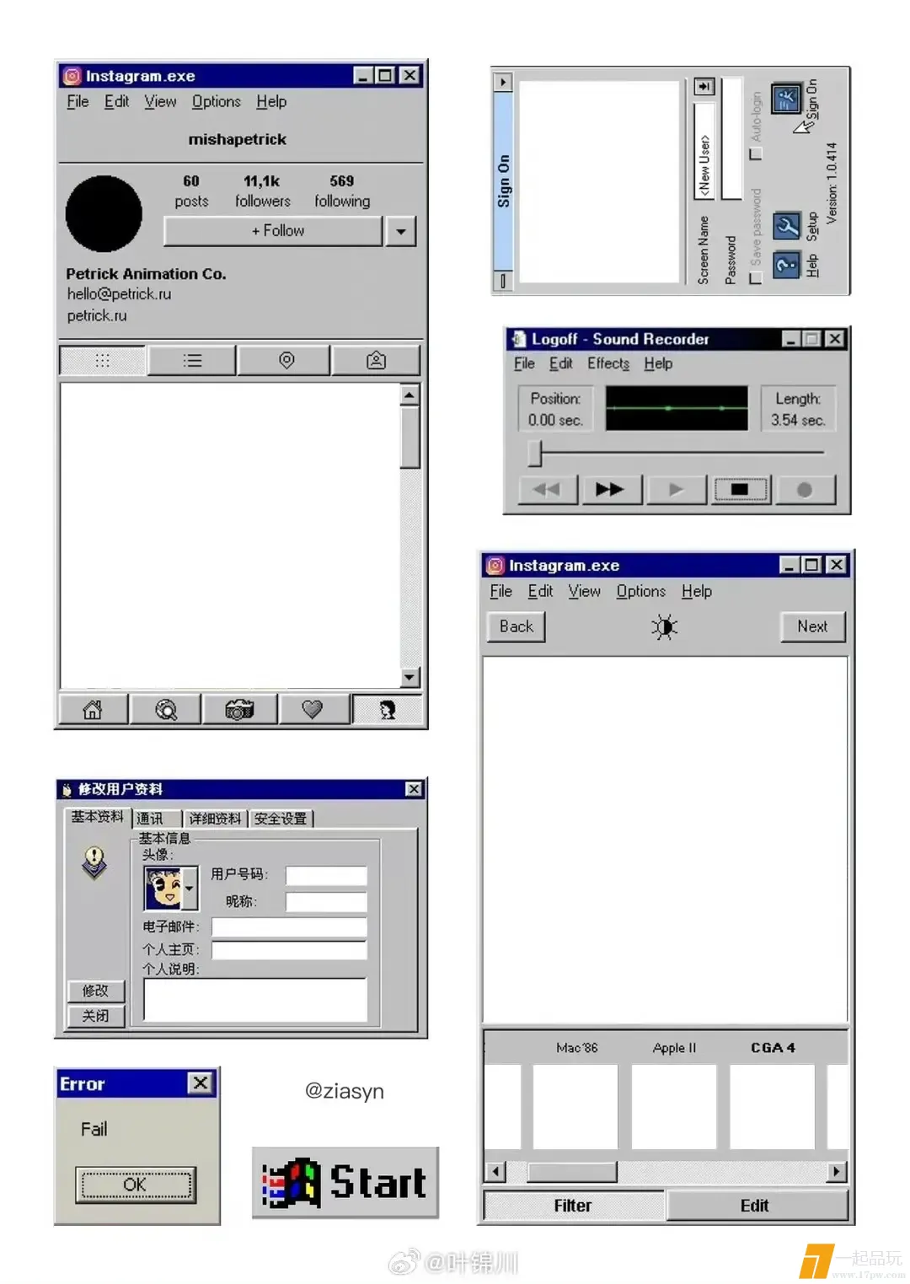Select the Filter tab at bottom
Screen dimensions: 910x1284
pyautogui.click(x=573, y=1206)
